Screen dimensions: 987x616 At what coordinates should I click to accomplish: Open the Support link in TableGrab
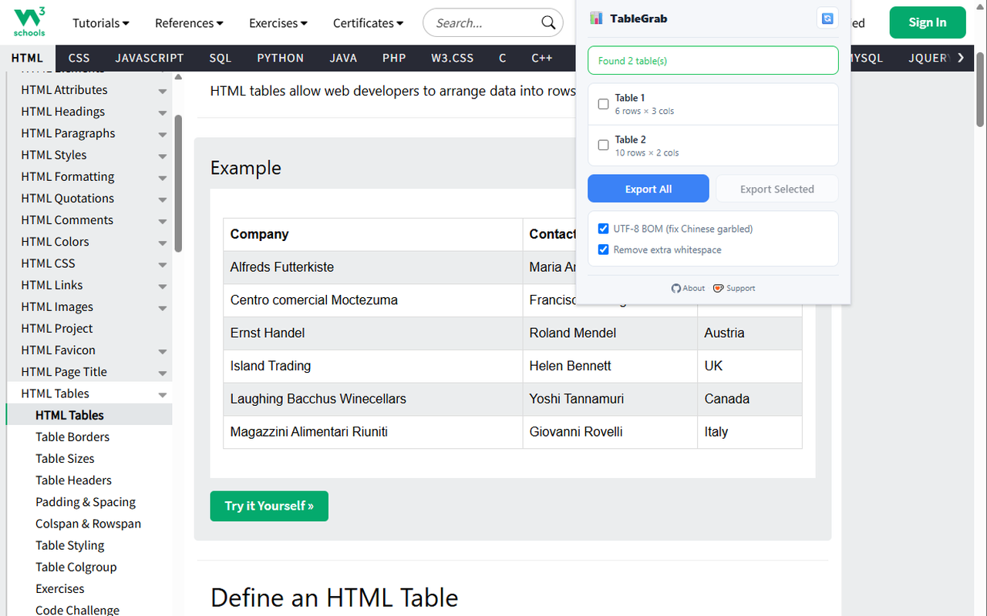[734, 288]
